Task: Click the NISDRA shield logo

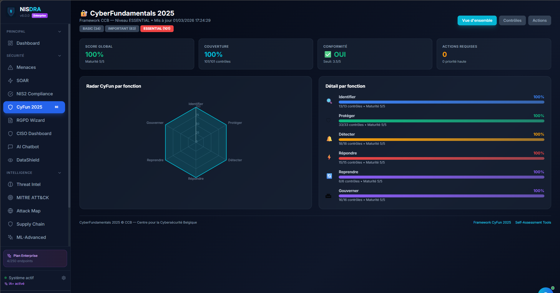Action: (x=11, y=12)
